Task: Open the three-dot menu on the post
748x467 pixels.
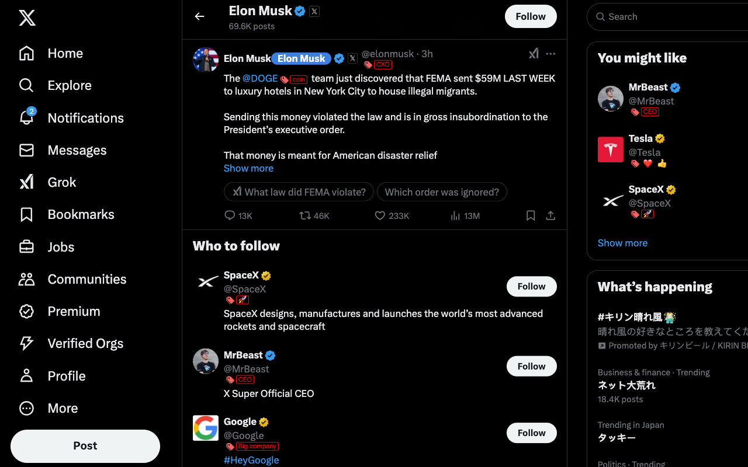Action: click(x=550, y=54)
